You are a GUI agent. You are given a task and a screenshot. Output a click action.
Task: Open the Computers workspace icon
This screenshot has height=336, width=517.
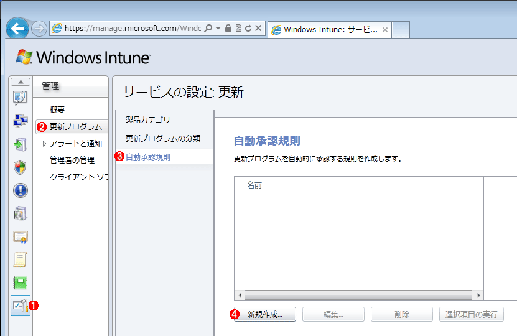coord(20,121)
